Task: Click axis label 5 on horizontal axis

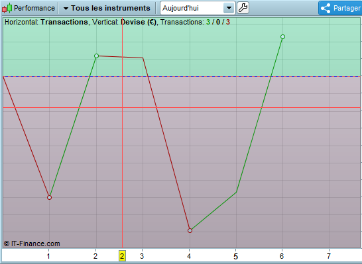Action: coord(235,257)
